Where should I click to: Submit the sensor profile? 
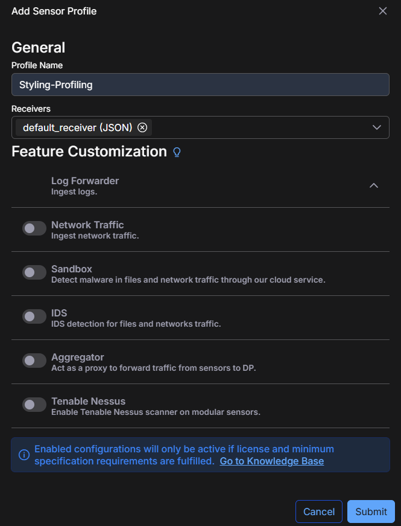[371, 512]
